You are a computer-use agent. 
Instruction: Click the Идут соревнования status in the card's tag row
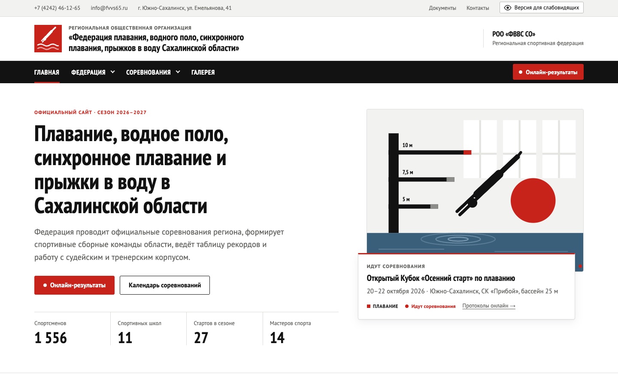click(430, 306)
